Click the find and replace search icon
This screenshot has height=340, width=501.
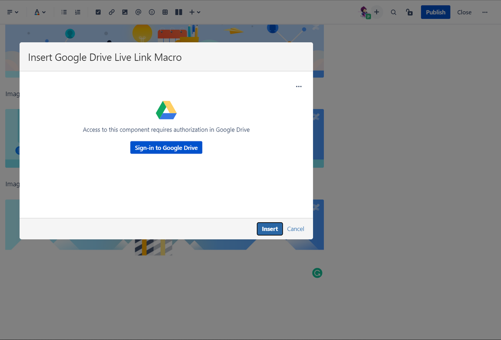394,12
